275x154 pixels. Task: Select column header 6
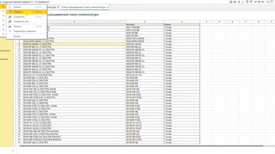click(x=232, y=22)
